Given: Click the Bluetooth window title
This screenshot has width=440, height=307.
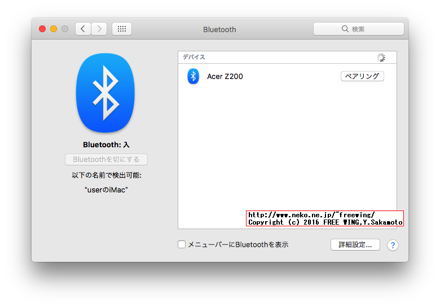Looking at the screenshot, I should pos(219,29).
